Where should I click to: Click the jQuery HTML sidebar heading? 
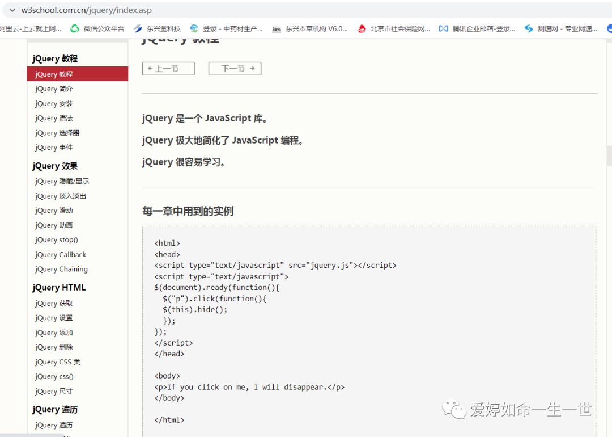[59, 287]
